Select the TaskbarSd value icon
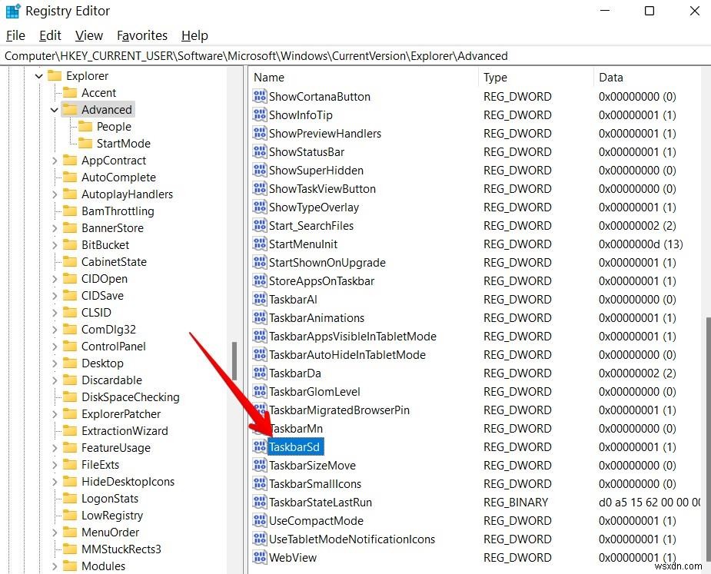This screenshot has width=711, height=574. pos(259,446)
